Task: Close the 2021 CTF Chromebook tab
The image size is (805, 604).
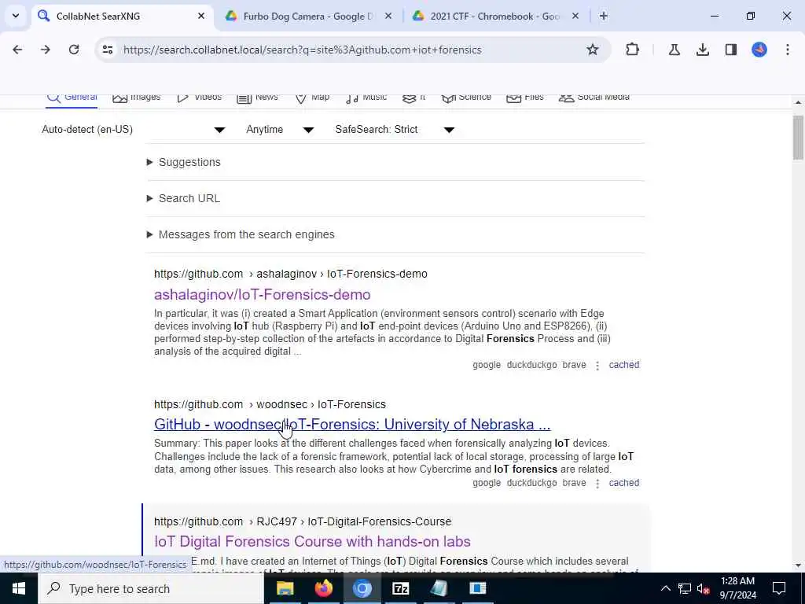Action: [575, 16]
